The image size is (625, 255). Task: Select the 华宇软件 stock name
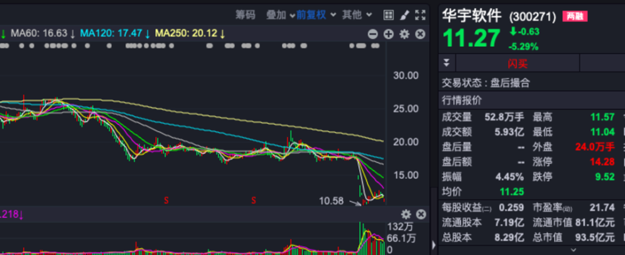coord(472,16)
